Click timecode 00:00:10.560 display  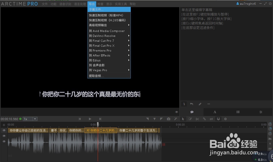pyautogui.click(x=9, y=119)
